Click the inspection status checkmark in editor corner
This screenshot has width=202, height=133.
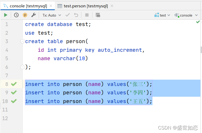[x=198, y=22]
